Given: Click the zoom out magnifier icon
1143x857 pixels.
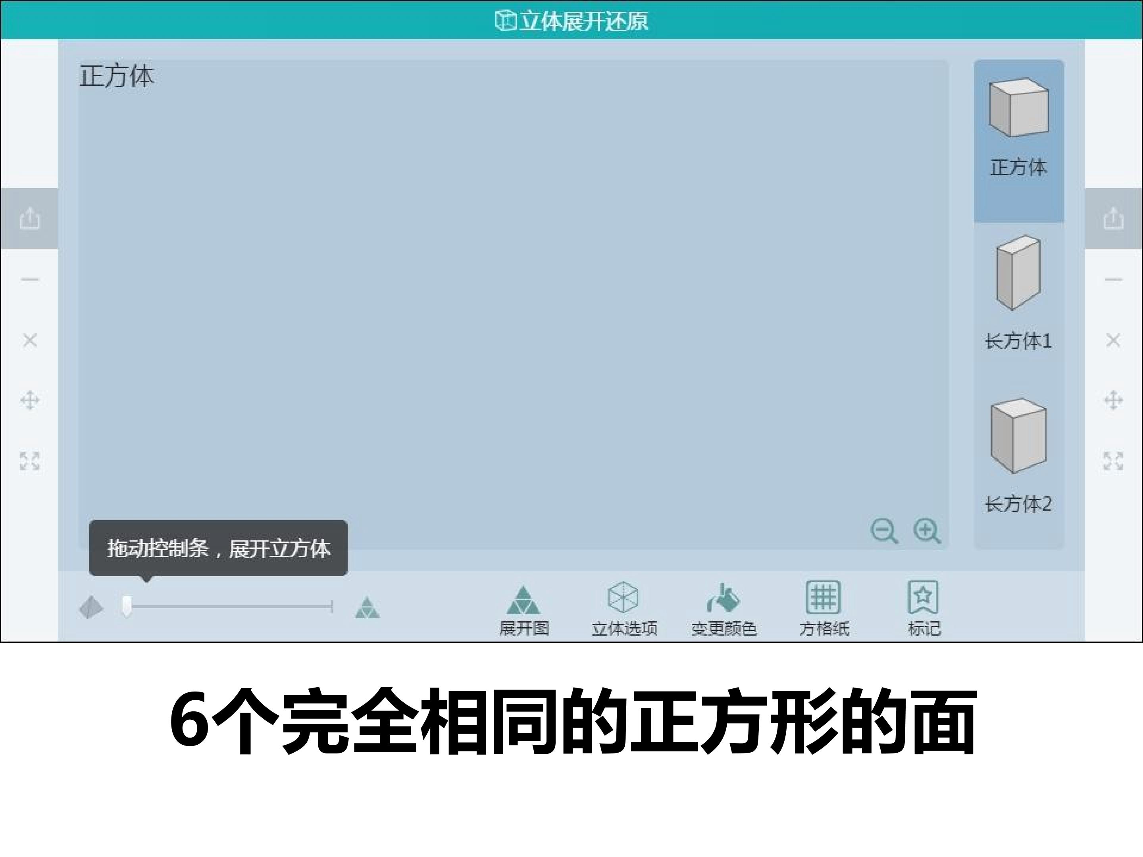Looking at the screenshot, I should [884, 531].
